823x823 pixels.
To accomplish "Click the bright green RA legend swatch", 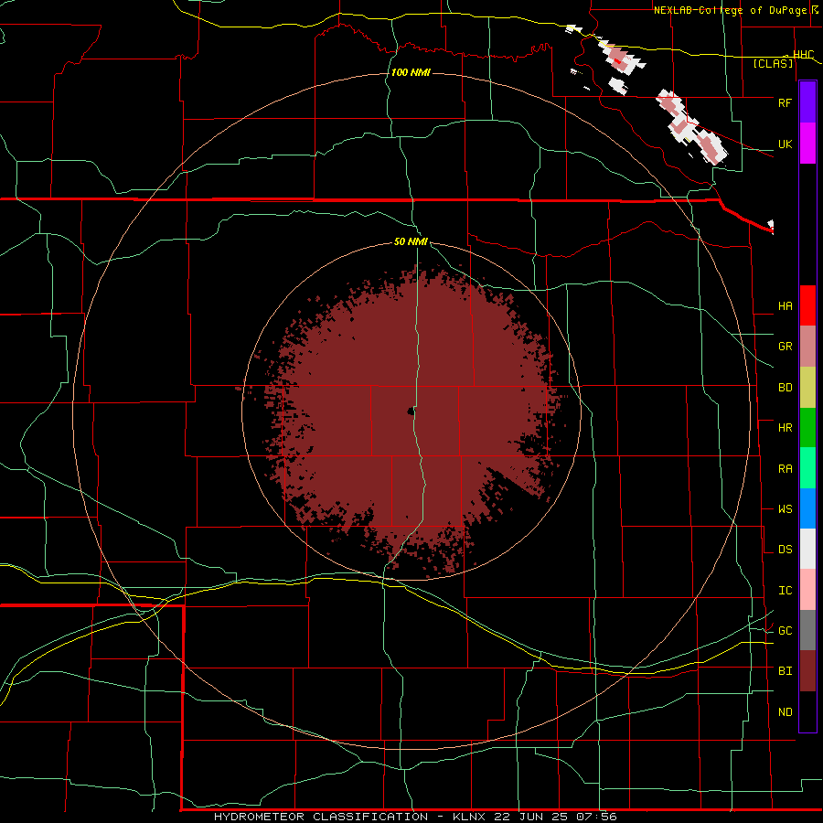I will click(x=807, y=468).
